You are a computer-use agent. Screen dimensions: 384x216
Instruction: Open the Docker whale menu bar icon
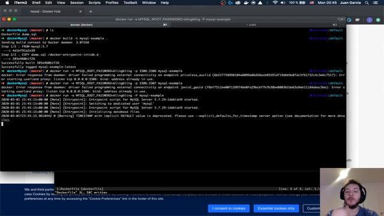coord(246,2)
